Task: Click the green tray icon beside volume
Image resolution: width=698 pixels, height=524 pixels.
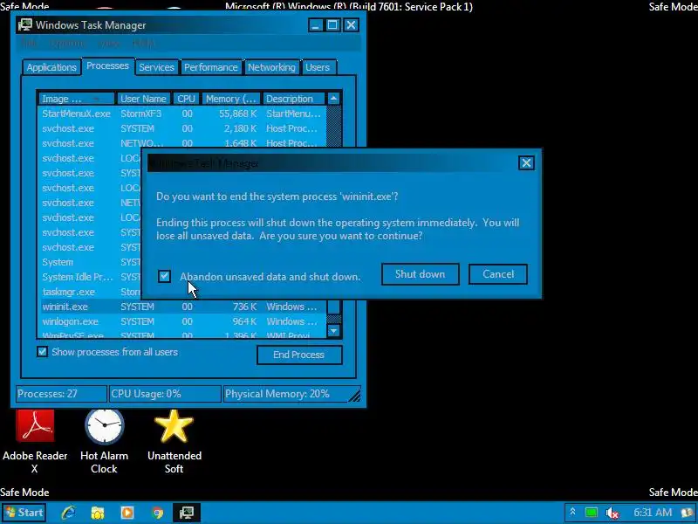Action: point(592,513)
